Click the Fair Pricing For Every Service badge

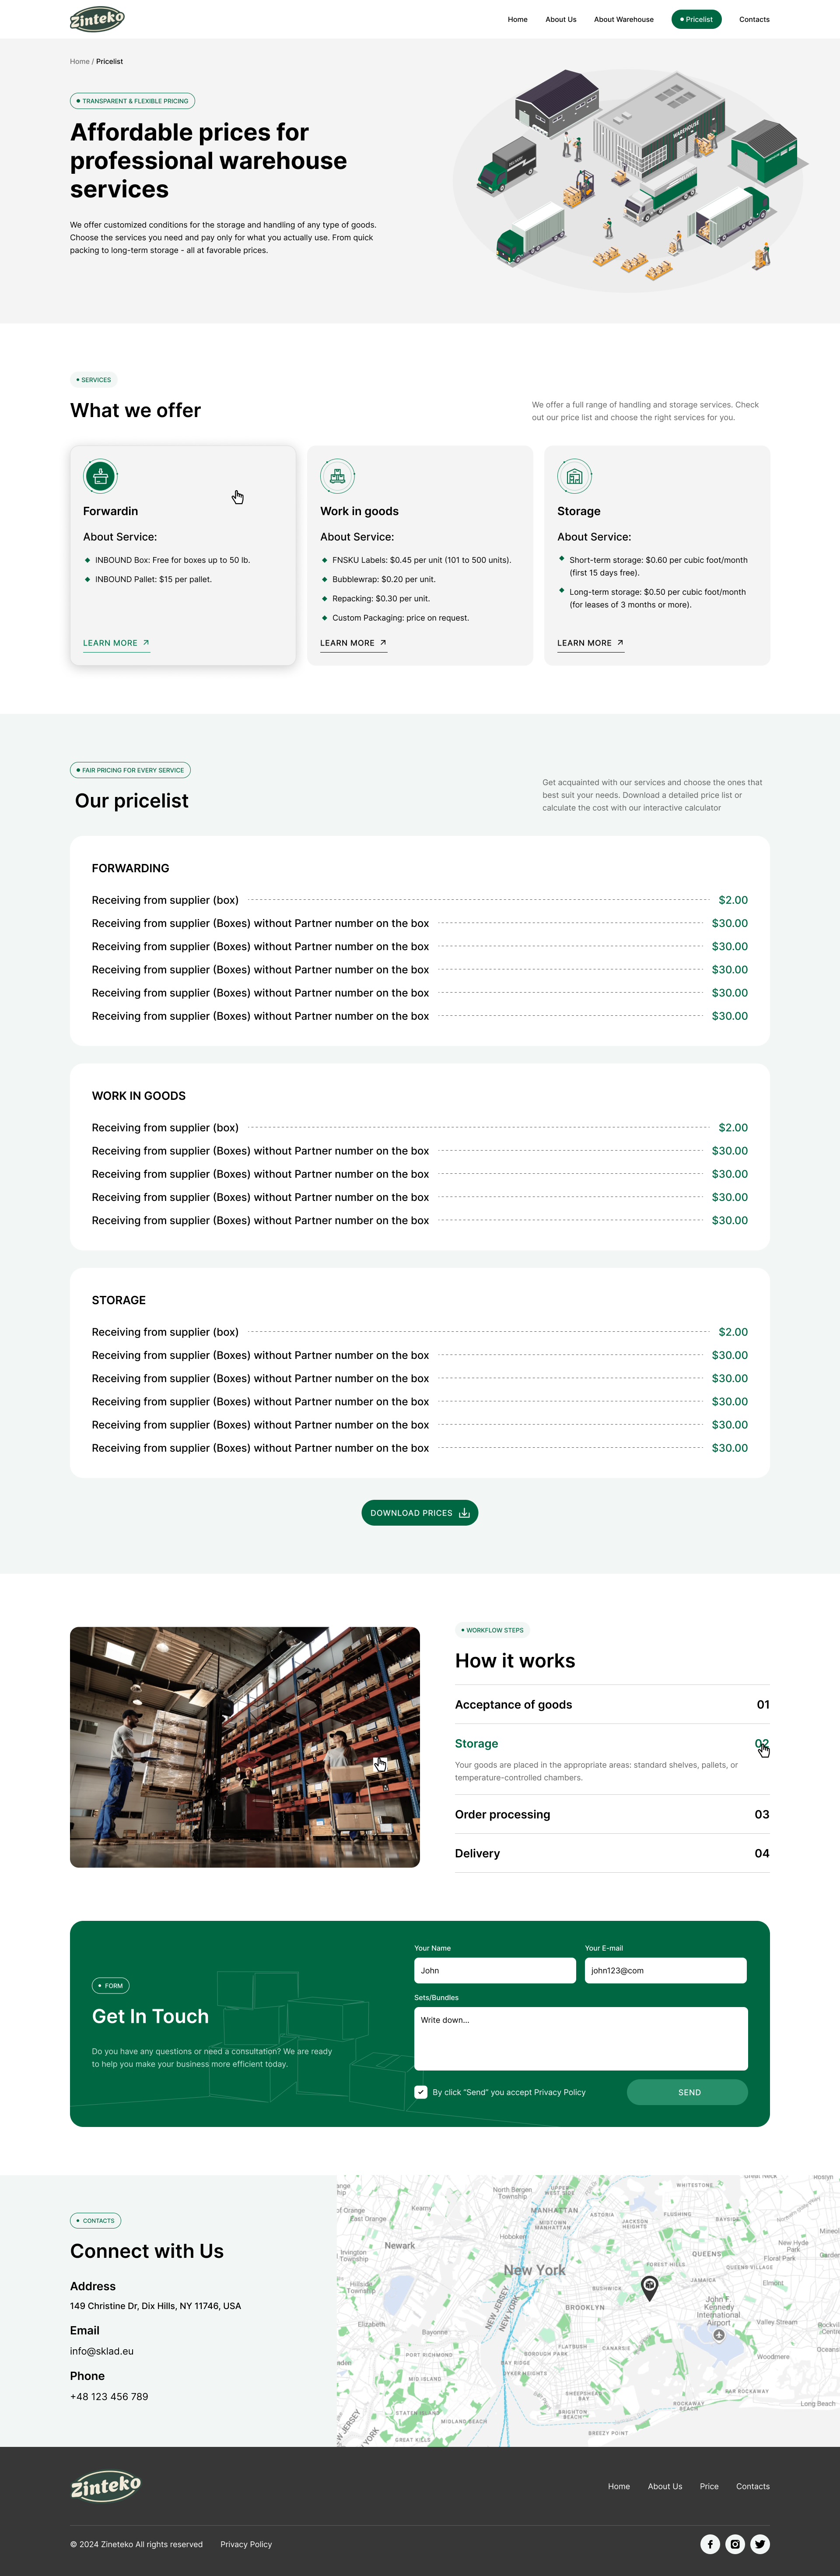(x=130, y=770)
